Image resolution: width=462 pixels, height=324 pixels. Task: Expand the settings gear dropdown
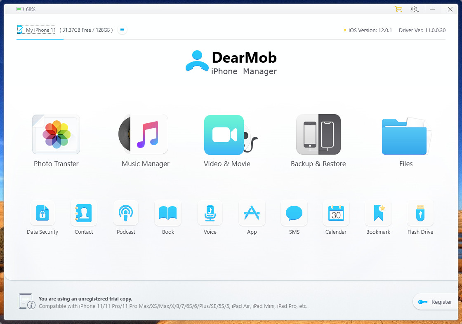[x=414, y=9]
